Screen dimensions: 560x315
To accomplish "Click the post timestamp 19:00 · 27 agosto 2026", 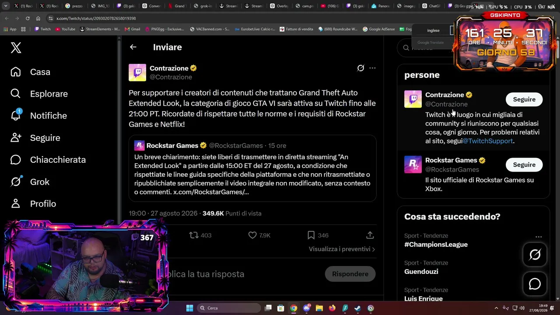I will pyautogui.click(x=163, y=213).
